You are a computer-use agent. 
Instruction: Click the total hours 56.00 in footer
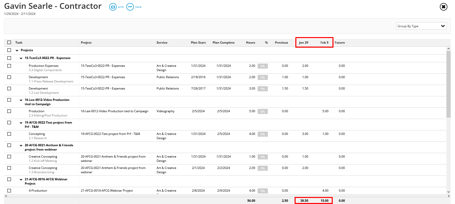[x=251, y=201]
